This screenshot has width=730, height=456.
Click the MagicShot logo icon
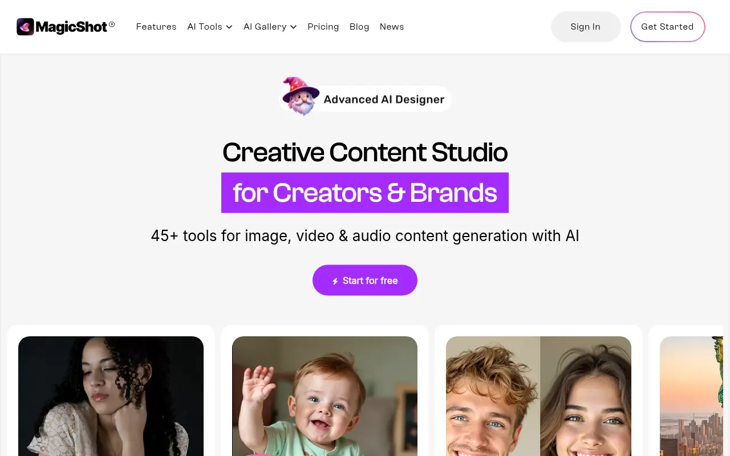(x=25, y=27)
